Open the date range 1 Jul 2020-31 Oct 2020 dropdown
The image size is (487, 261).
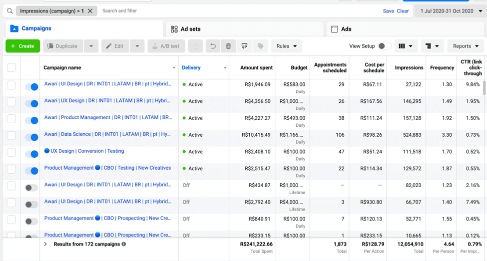point(451,11)
